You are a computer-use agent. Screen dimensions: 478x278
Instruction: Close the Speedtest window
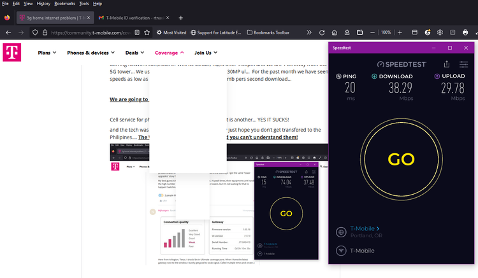[x=466, y=48]
